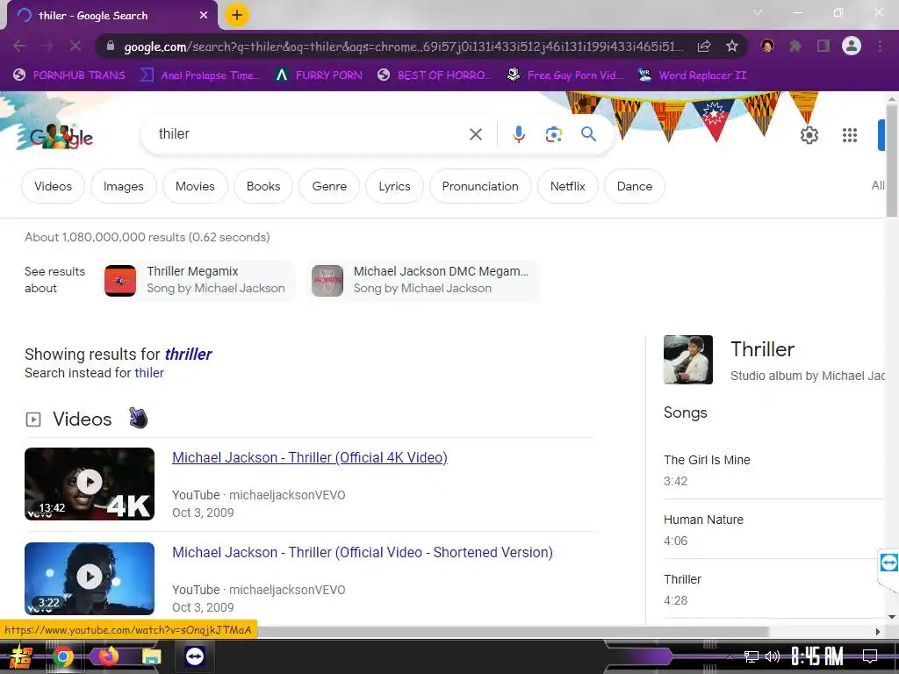Search instead for 'thiler' link
Screen dimensions: 899x674
click(x=149, y=373)
